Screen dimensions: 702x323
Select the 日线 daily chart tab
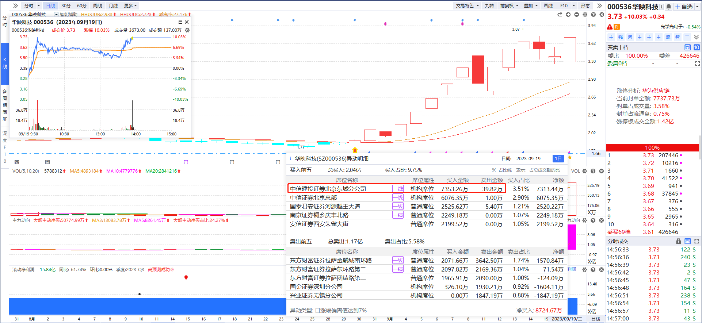coord(50,5)
